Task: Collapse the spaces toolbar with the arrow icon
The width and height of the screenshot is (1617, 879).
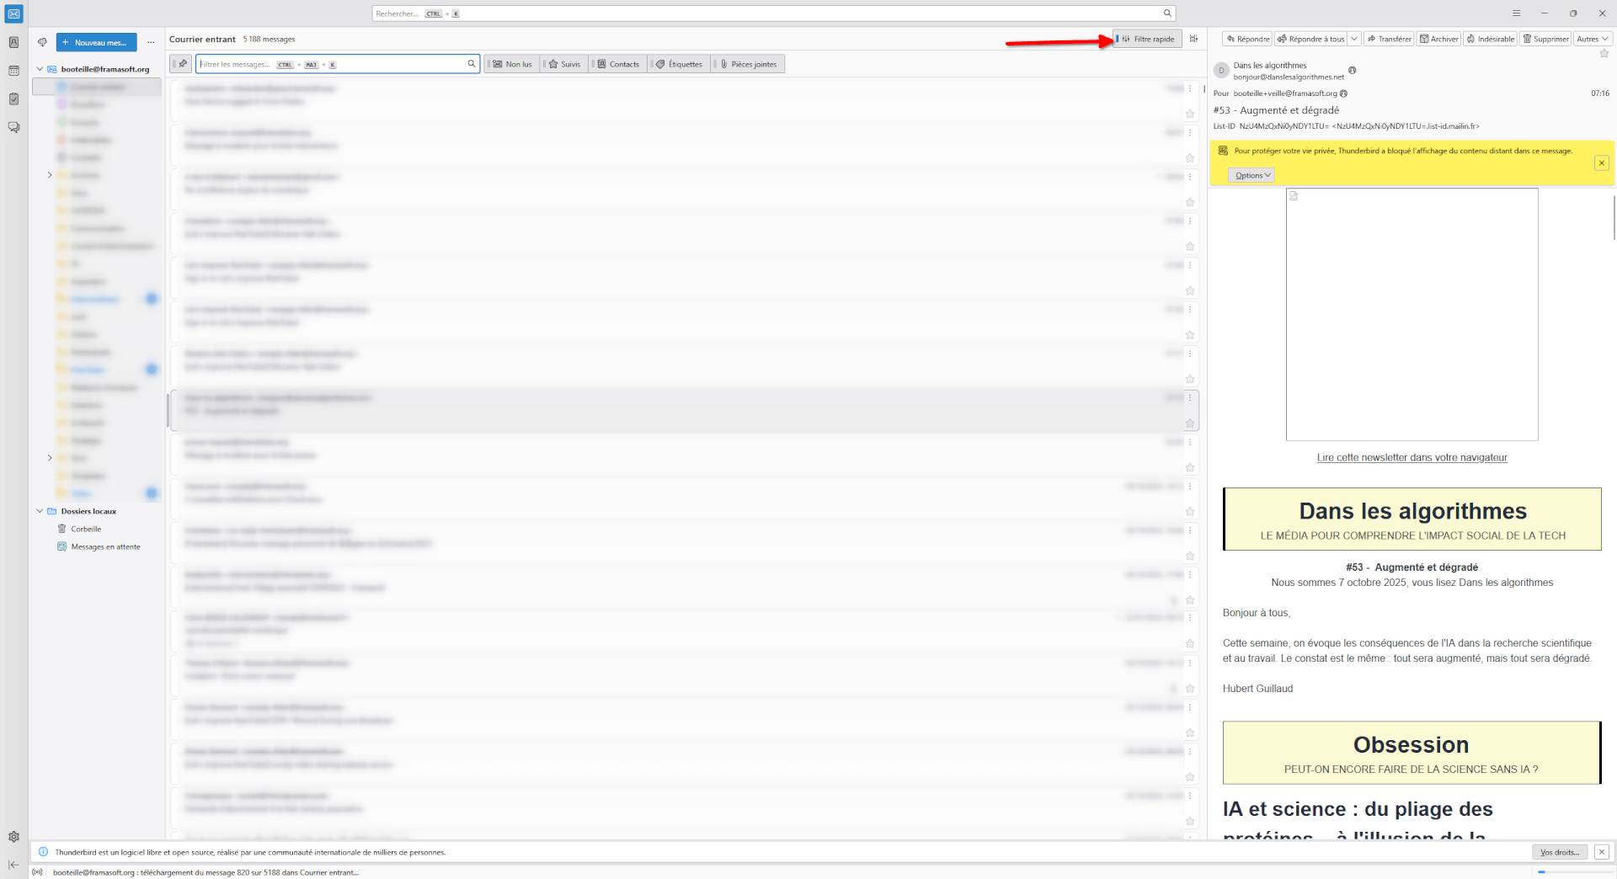Action: tap(13, 865)
